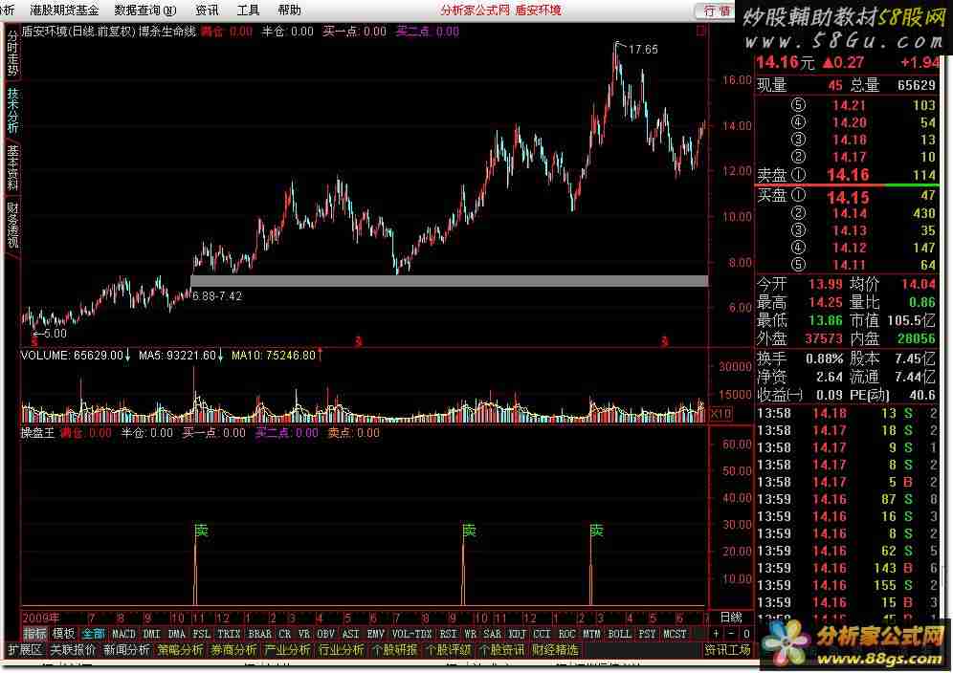Click the 17.65 peak price label
The width and height of the screenshot is (953, 673).
(x=643, y=50)
